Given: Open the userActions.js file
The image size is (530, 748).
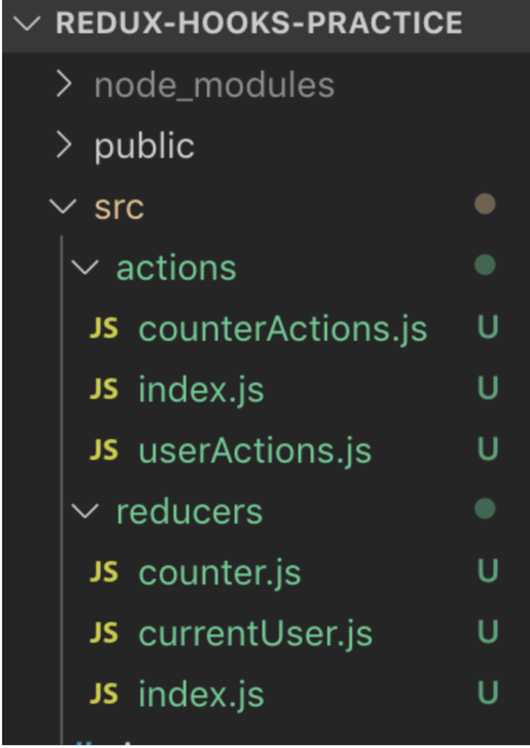Looking at the screenshot, I should point(255,451).
